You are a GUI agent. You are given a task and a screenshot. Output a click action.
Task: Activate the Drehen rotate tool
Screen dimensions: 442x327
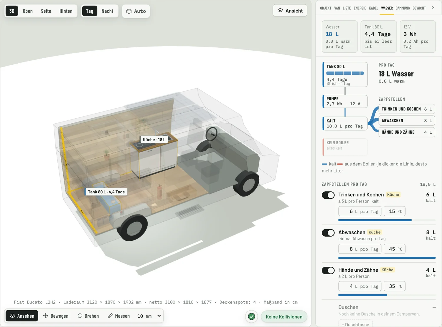[88, 316]
